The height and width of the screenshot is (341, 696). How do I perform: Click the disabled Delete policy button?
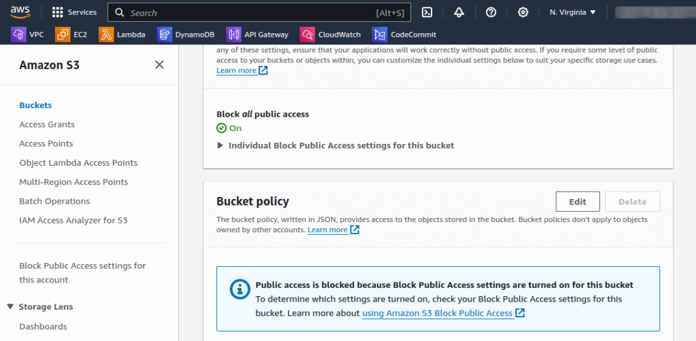(x=632, y=202)
